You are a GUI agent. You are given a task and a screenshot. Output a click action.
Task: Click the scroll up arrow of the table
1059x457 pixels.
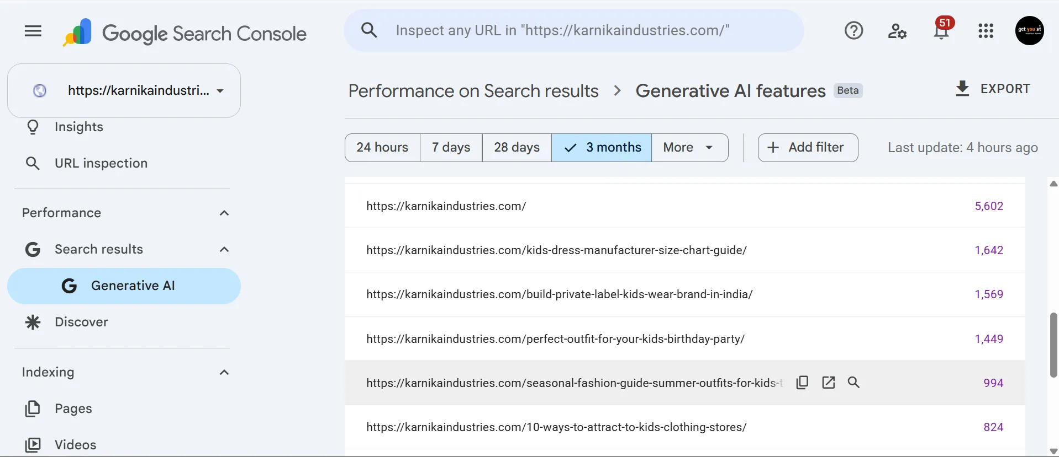[1053, 184]
